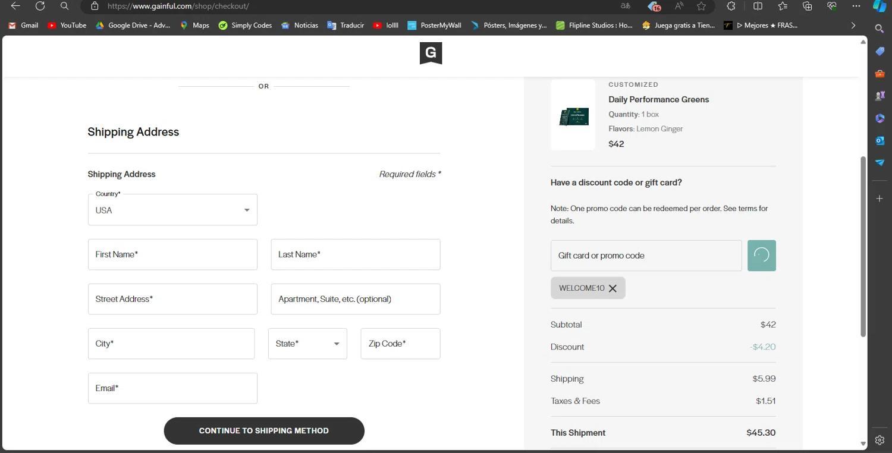Open the sidebar Outlook icon
Screen dimensions: 892x453
pyautogui.click(x=880, y=140)
